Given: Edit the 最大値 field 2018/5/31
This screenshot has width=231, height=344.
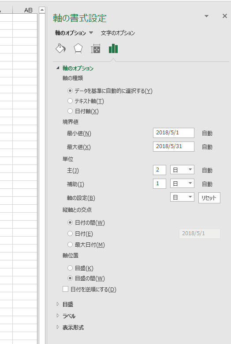Looking at the screenshot, I should point(173,146).
